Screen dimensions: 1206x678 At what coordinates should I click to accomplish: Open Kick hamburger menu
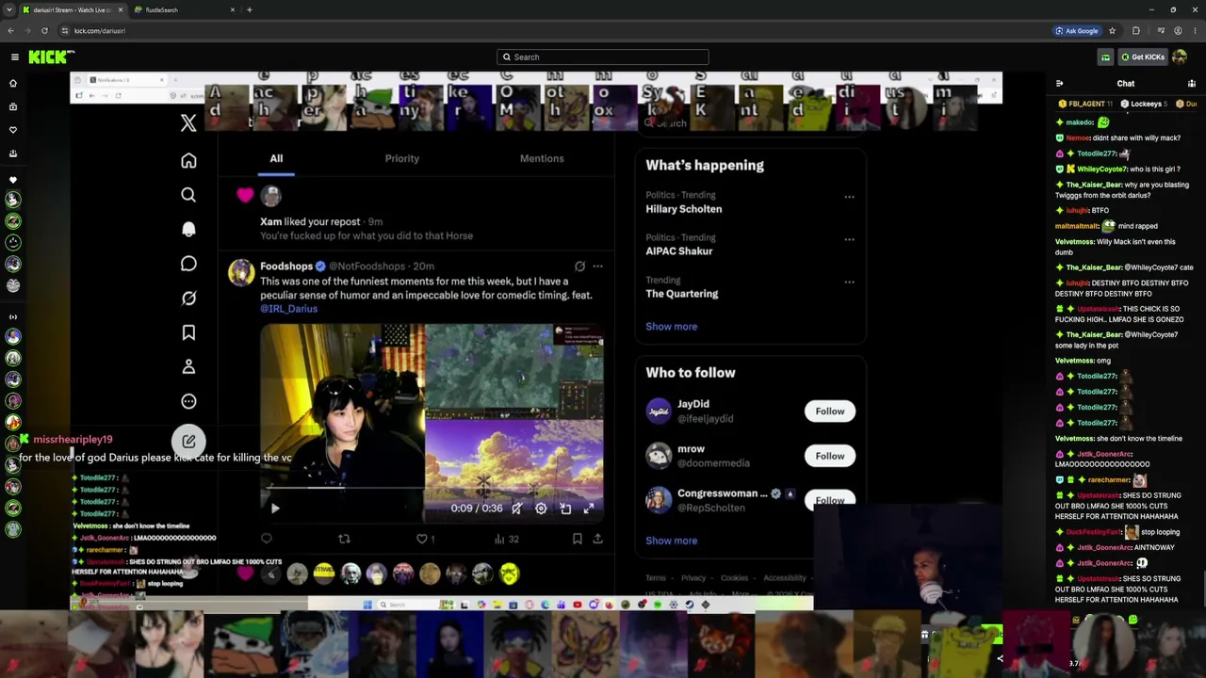(15, 56)
